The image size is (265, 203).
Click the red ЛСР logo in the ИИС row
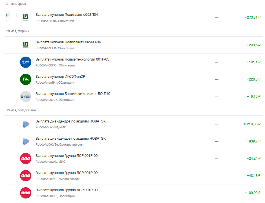(26, 159)
